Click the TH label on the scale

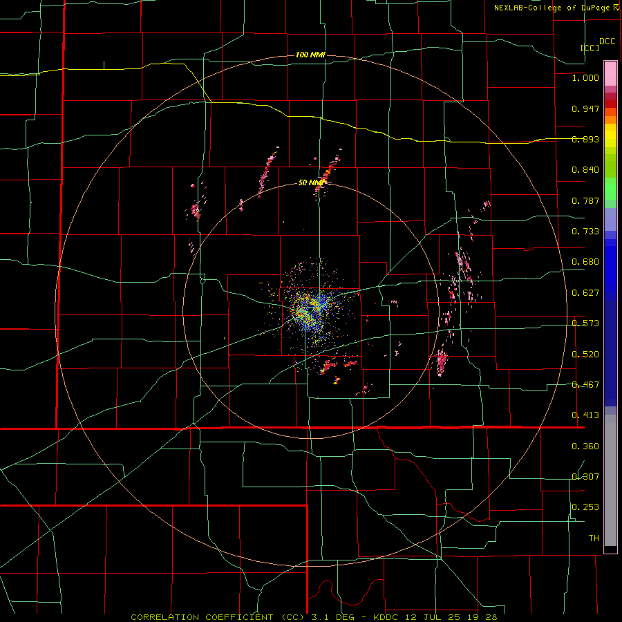(594, 538)
